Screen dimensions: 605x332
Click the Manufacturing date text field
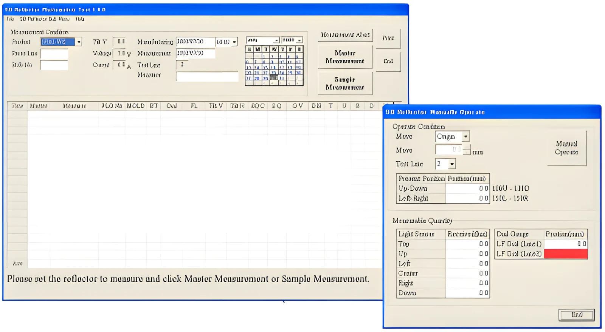[x=195, y=42]
